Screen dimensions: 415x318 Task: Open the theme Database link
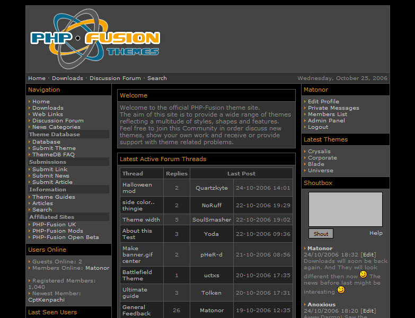click(x=46, y=142)
